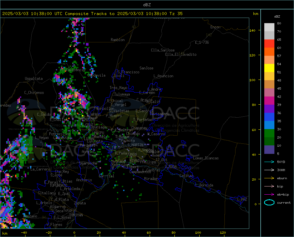Click the Ugarteche label
The image size is (294, 237).
pyautogui.click(x=88, y=163)
